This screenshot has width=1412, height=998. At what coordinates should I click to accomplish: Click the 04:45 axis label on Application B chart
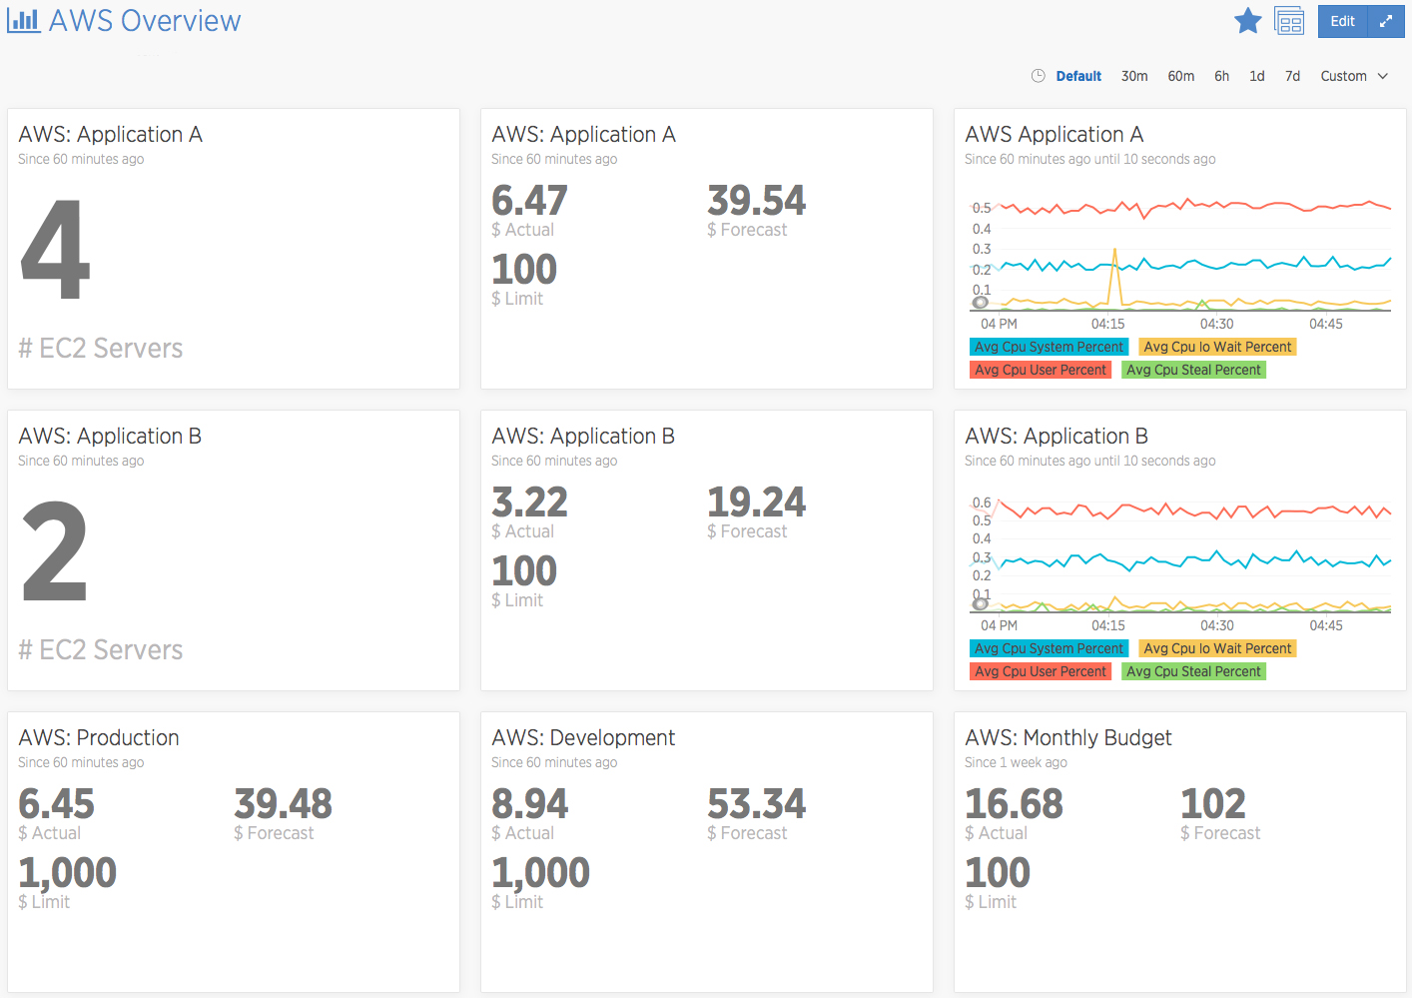[x=1326, y=625]
